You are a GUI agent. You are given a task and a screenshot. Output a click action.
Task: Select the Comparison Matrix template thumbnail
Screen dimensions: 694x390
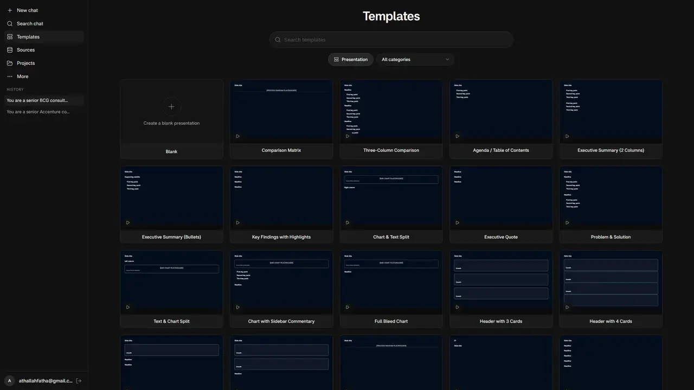[x=281, y=112]
